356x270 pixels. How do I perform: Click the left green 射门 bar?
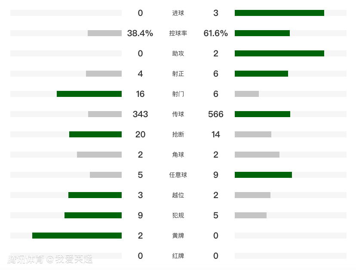click(x=89, y=94)
